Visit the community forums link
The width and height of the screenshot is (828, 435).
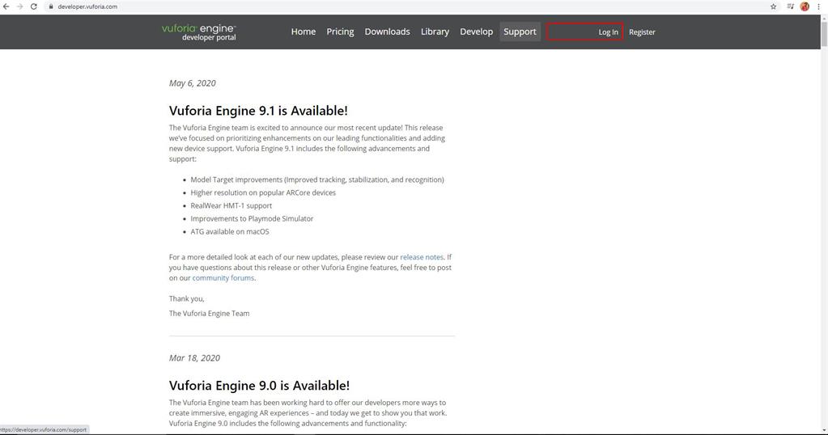[x=223, y=278]
